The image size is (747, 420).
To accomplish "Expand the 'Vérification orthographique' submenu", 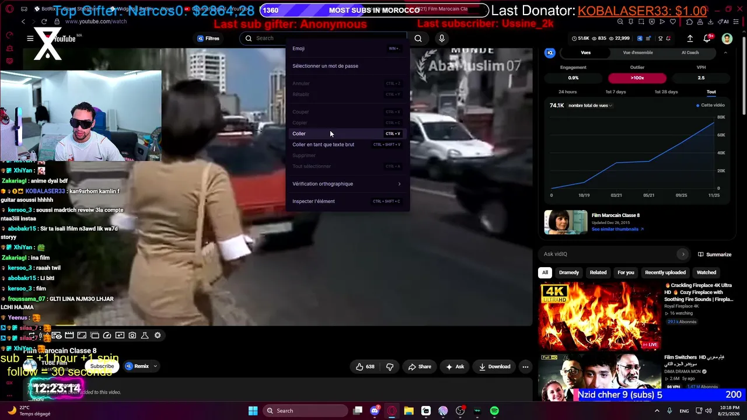I will [x=347, y=184].
